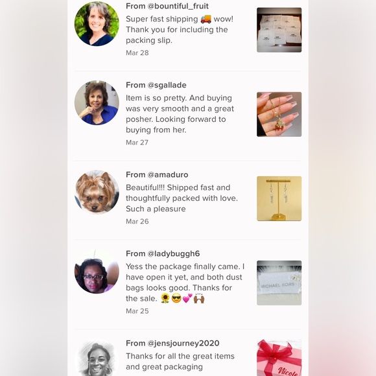Open the red ribbon gift box thumbnail

(x=279, y=358)
